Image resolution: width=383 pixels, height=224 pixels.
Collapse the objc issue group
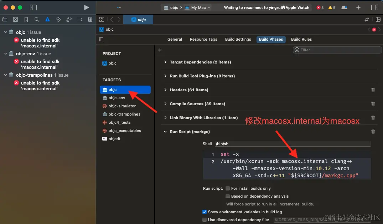pyautogui.click(x=5, y=32)
